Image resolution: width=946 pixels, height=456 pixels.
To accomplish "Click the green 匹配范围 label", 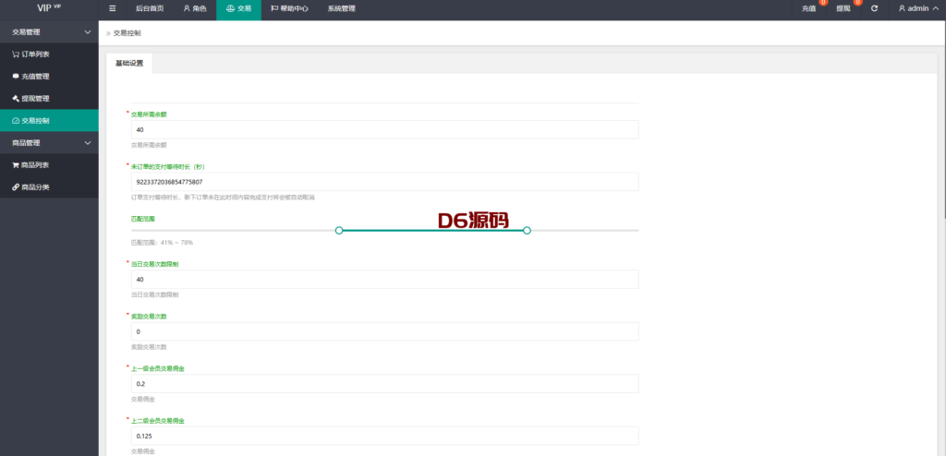I will (x=142, y=219).
